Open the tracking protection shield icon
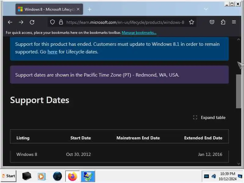 [52, 22]
